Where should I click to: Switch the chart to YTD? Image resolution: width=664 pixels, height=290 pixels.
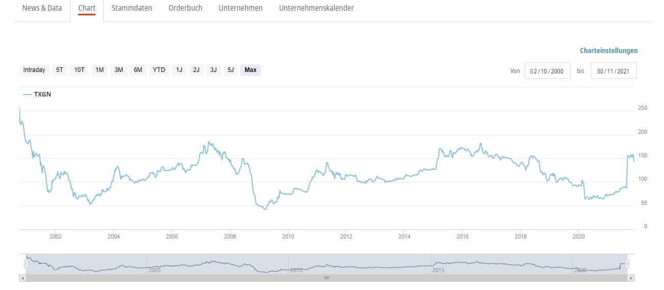[159, 70]
